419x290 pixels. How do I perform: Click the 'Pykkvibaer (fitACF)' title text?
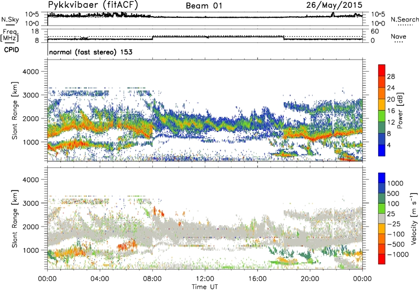93,5
